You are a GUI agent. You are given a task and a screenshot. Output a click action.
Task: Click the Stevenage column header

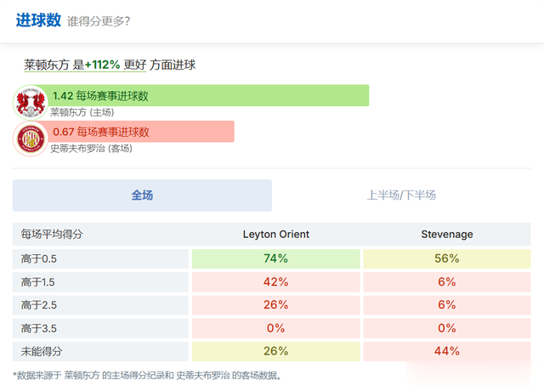(446, 235)
